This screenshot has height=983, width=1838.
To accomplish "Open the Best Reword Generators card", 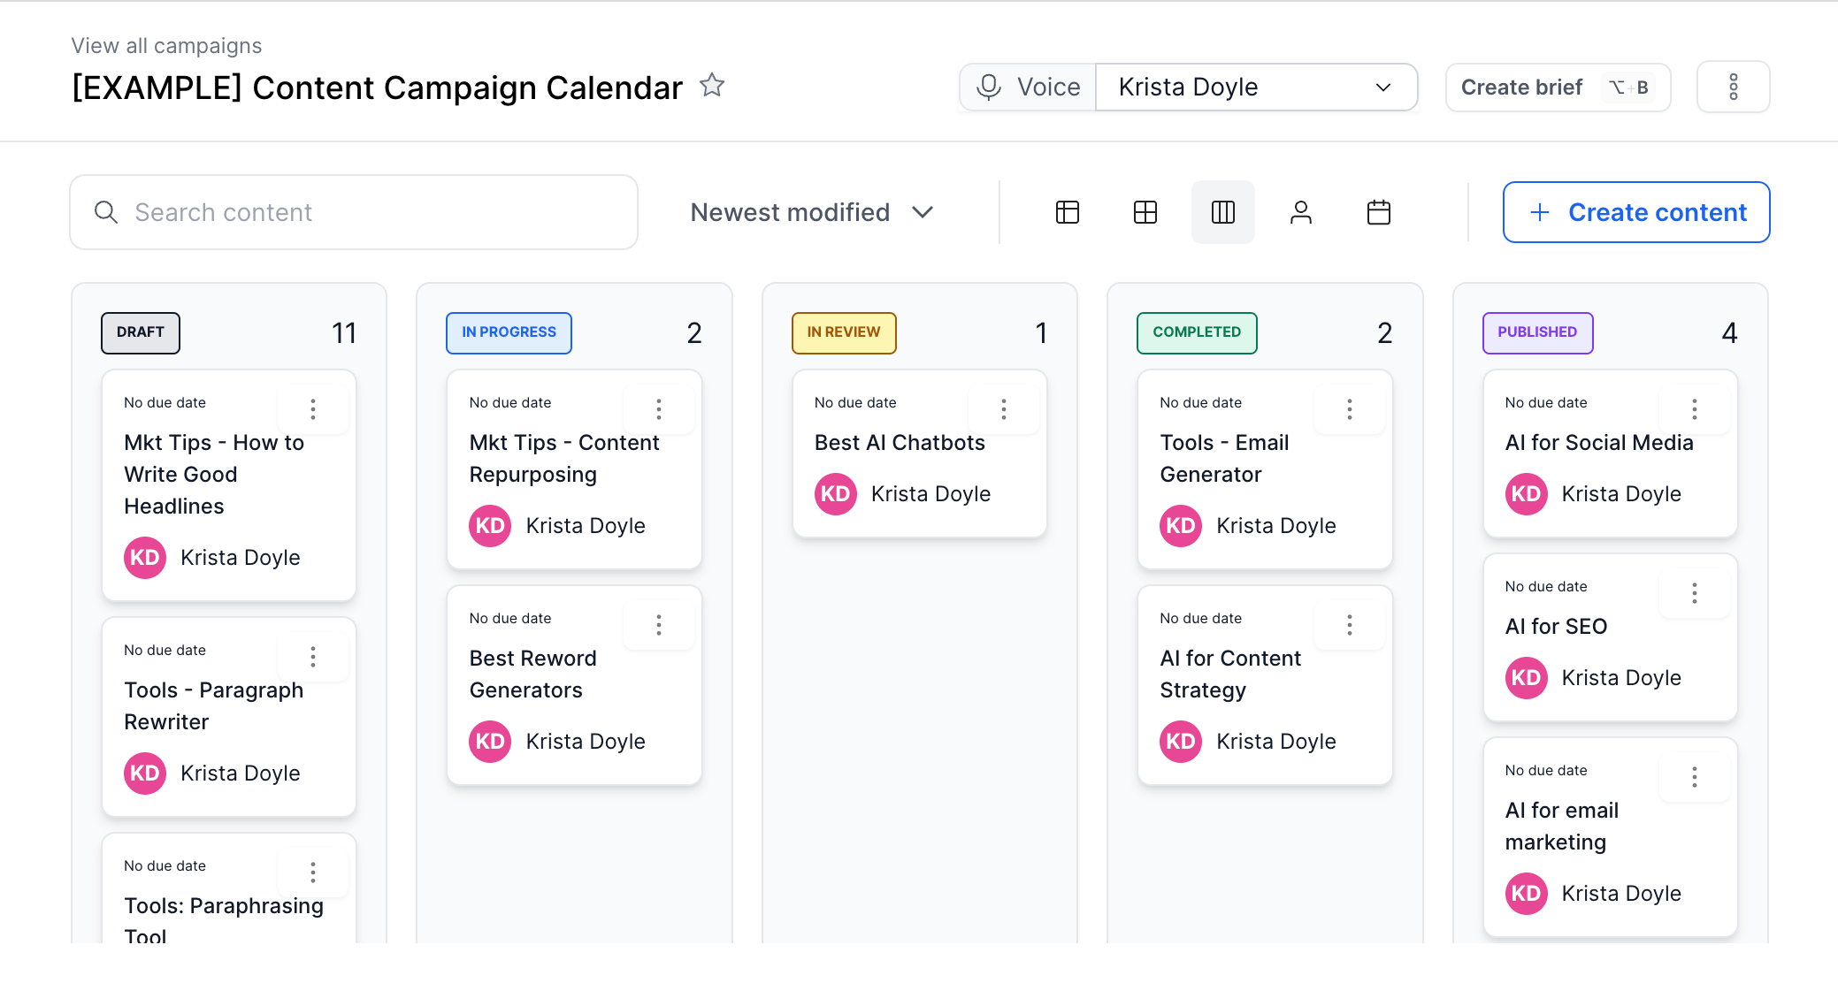I will tap(533, 674).
